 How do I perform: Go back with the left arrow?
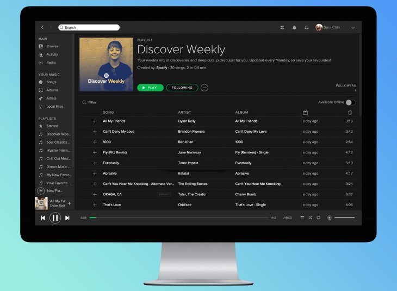[42, 27]
